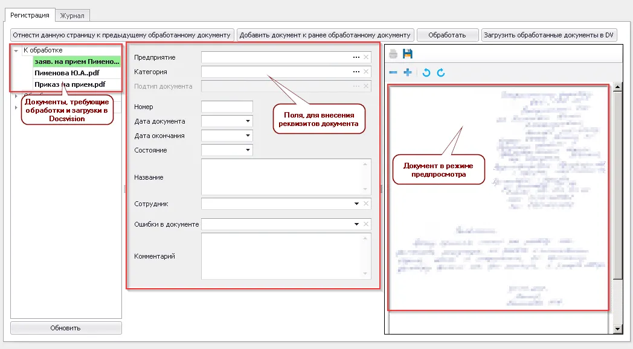Viewport: 633px width, 349px height.
Task: Open the Дата документа dropdown
Action: 248,121
